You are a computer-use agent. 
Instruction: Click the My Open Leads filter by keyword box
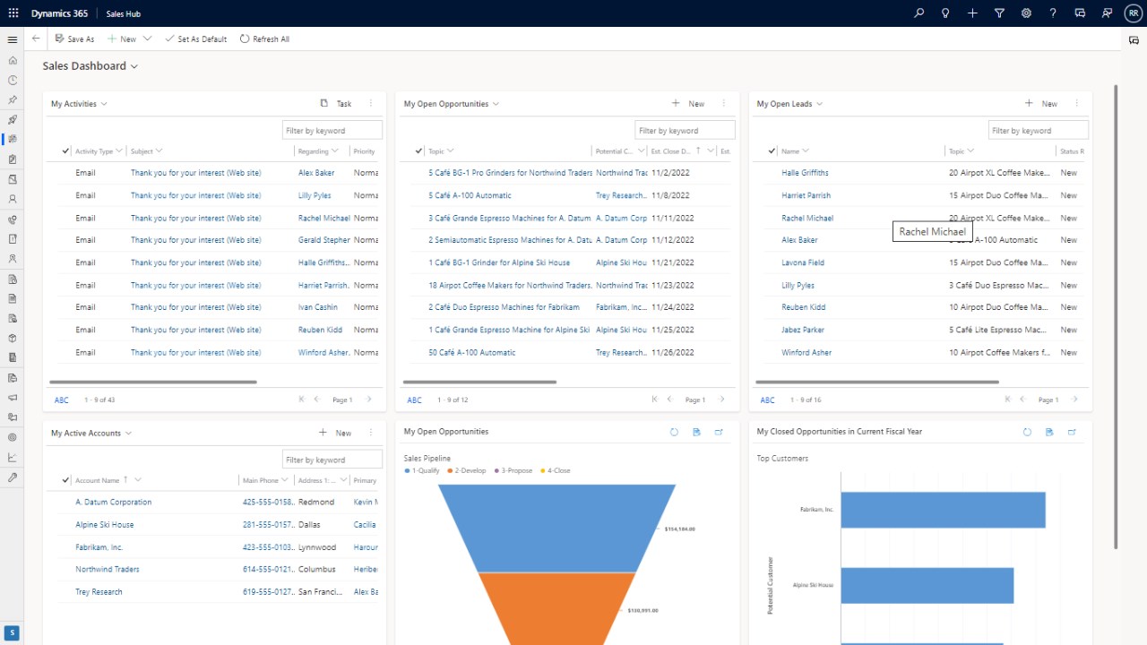[x=1039, y=131]
